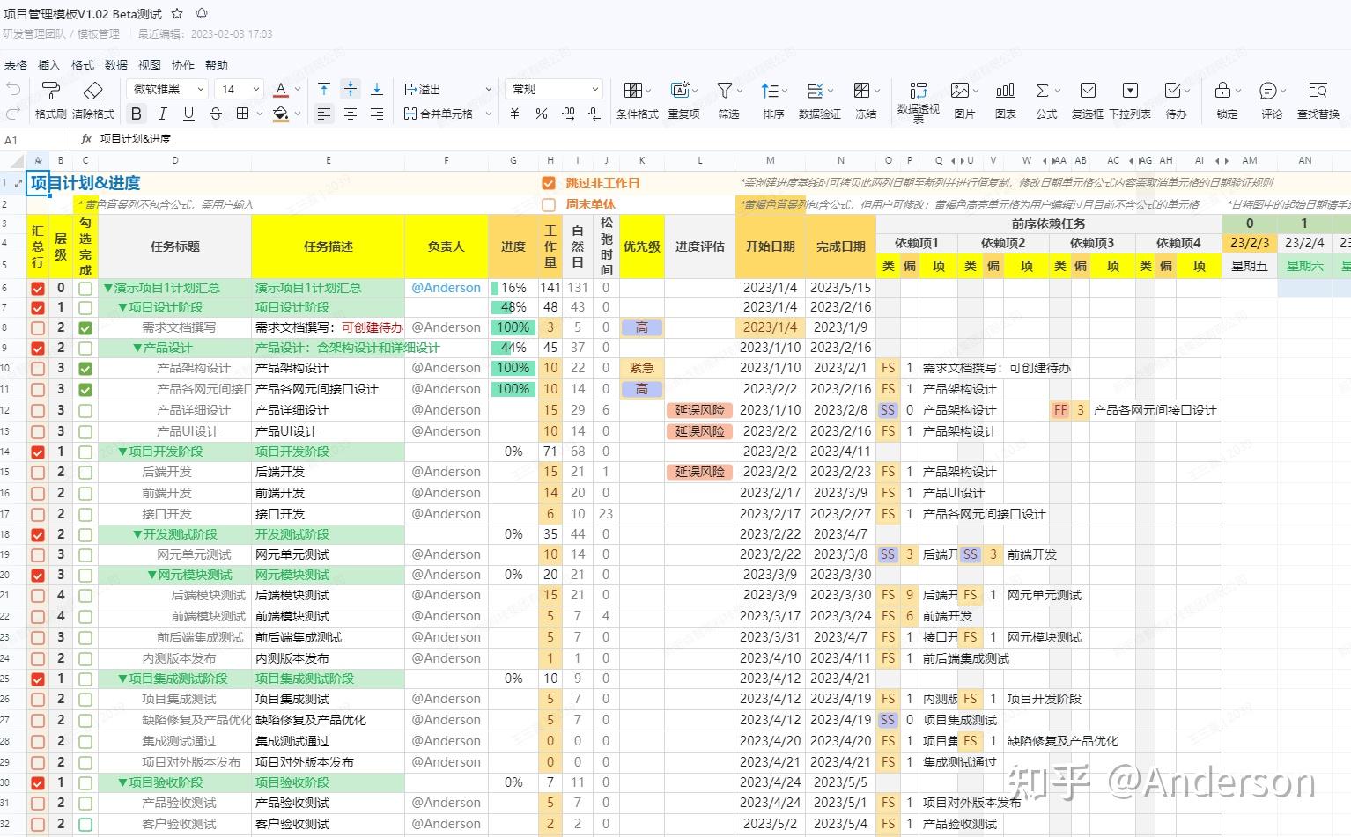The width and height of the screenshot is (1351, 837).
Task: Open the 数据 menu
Action: pyautogui.click(x=115, y=64)
